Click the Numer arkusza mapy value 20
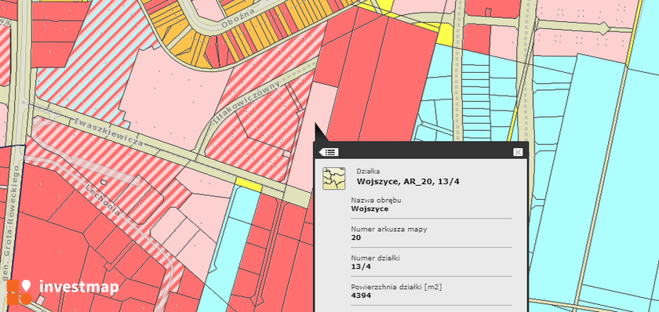The height and width of the screenshot is (312, 659). click(x=356, y=238)
